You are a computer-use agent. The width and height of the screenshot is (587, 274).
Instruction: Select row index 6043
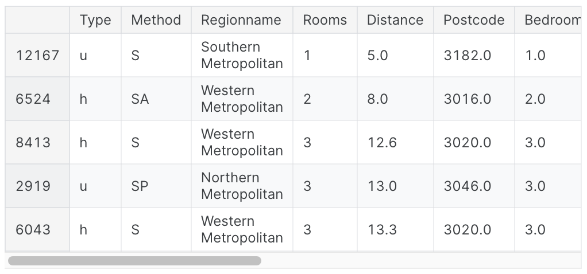click(x=37, y=229)
